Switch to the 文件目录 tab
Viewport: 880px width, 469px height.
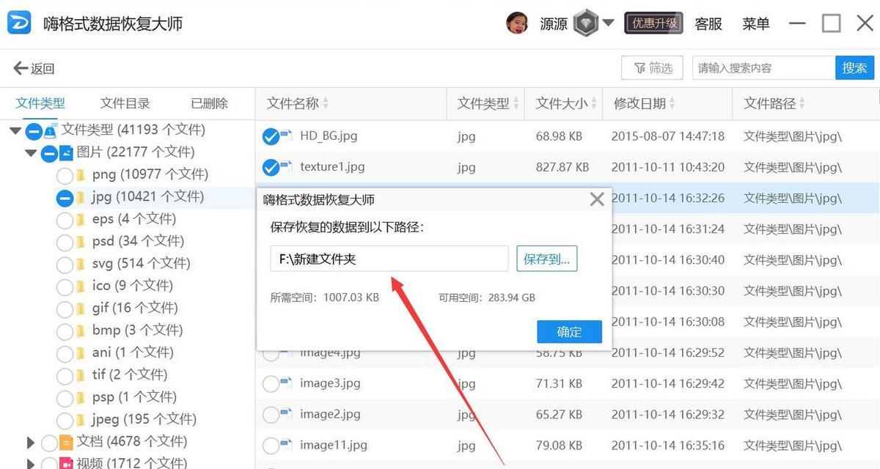pos(125,103)
